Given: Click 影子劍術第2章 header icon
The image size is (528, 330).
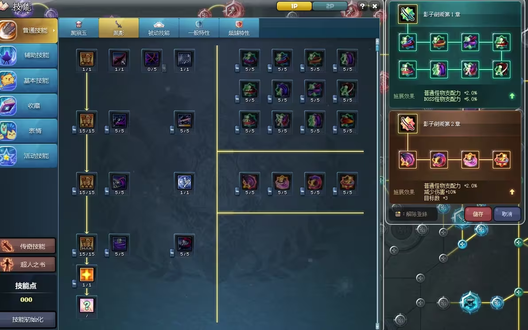Looking at the screenshot, I should pos(408,123).
